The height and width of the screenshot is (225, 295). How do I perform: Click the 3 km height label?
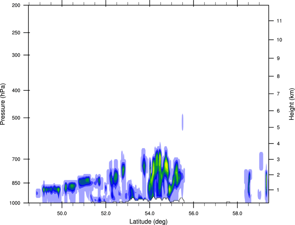[x=278, y=159]
